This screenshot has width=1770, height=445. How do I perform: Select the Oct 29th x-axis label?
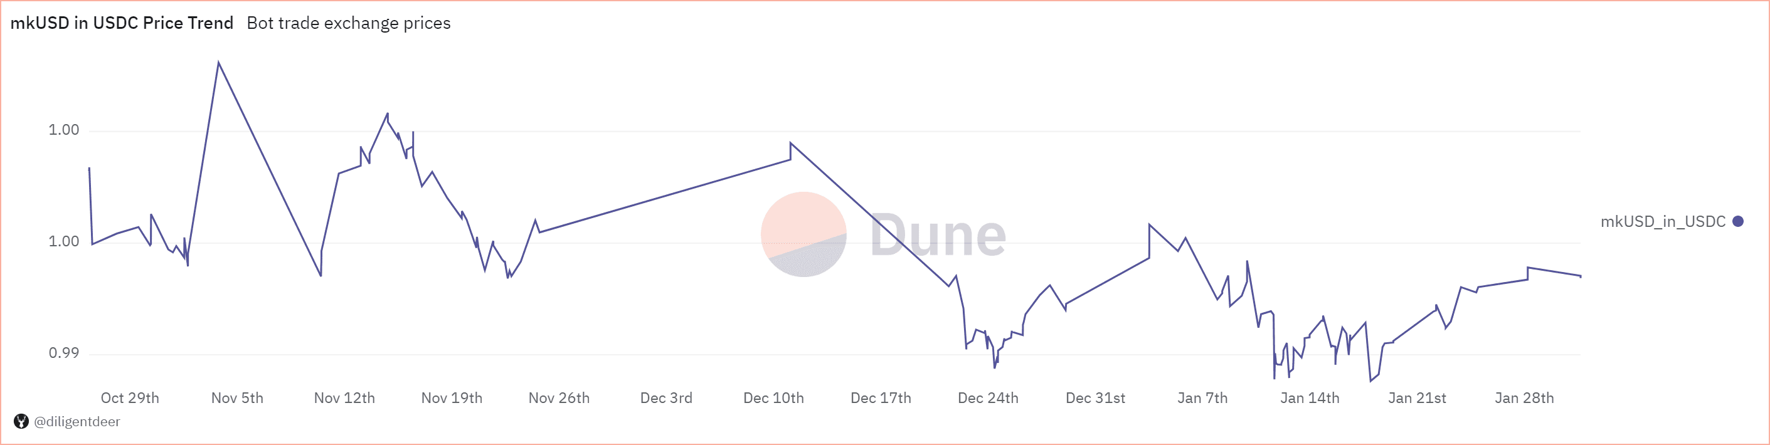(130, 398)
